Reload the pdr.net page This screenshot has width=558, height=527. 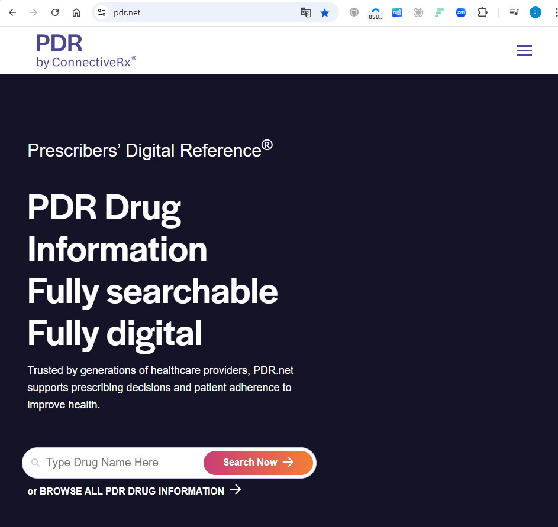tap(55, 13)
